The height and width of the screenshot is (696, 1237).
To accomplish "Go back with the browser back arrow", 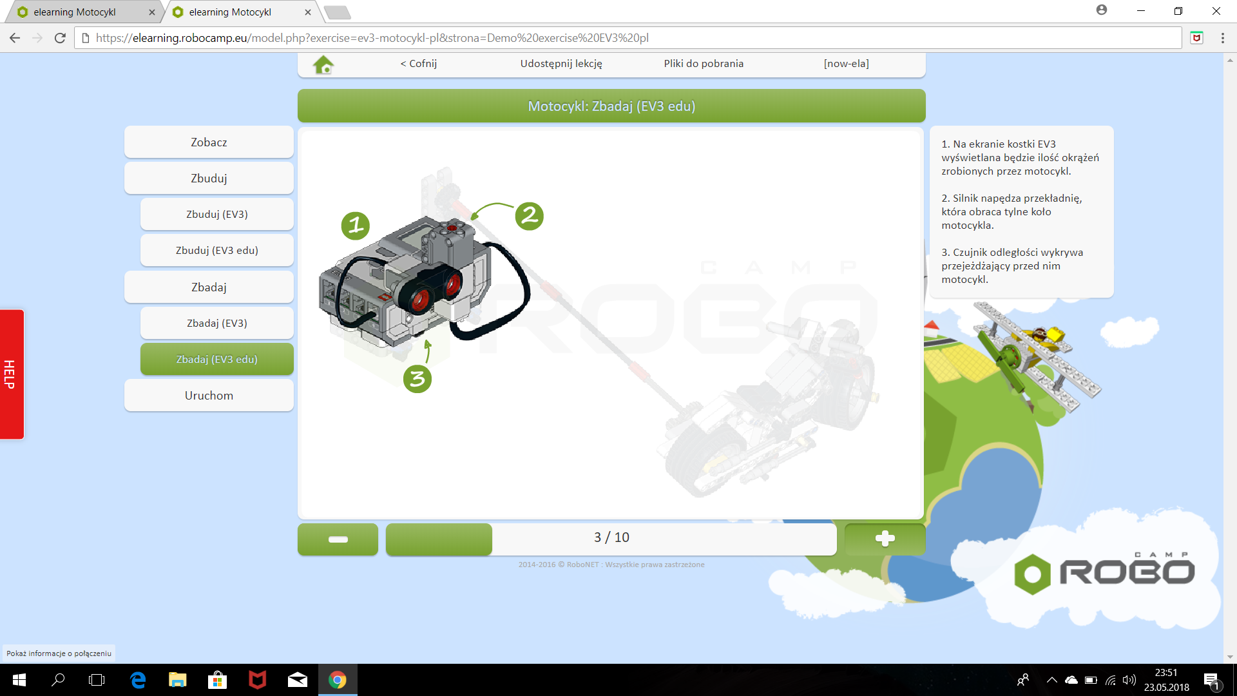I will (x=15, y=38).
